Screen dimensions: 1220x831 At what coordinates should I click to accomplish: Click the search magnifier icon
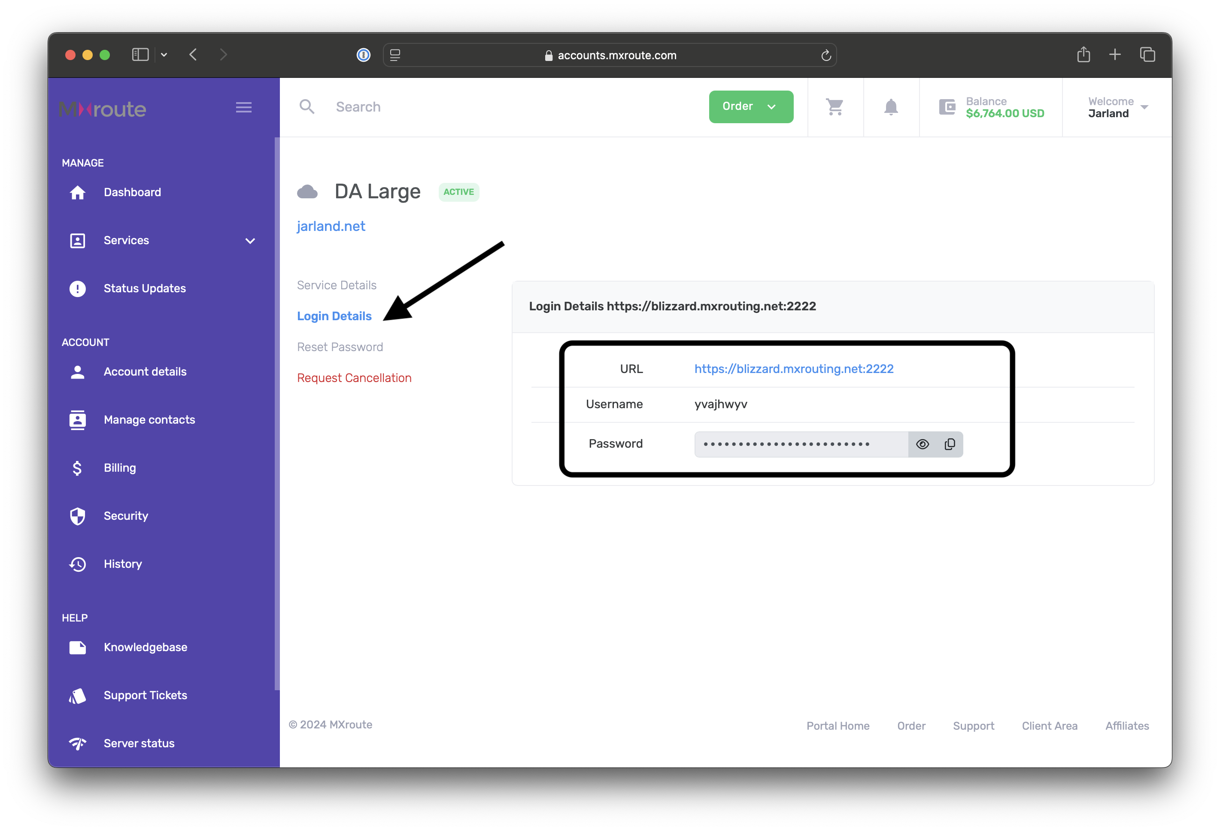pos(307,106)
